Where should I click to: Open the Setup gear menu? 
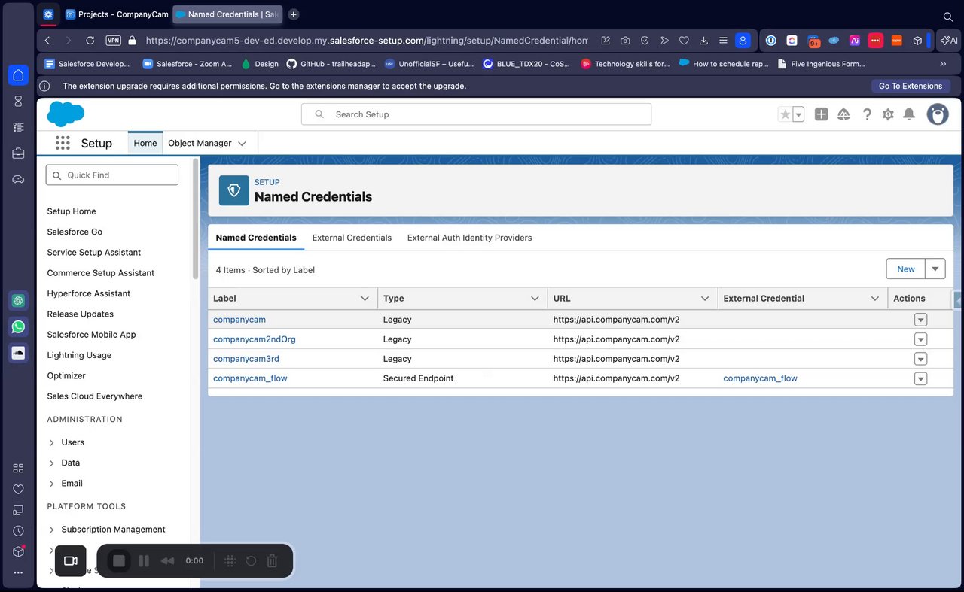[888, 114]
